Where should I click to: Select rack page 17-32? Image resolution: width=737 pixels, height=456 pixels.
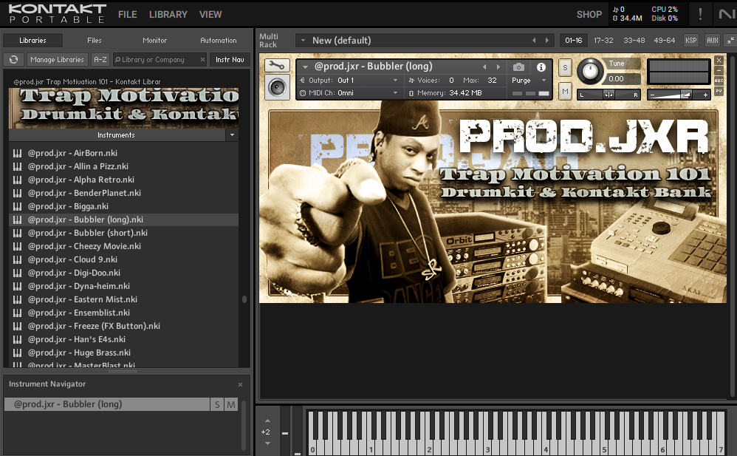tap(603, 41)
